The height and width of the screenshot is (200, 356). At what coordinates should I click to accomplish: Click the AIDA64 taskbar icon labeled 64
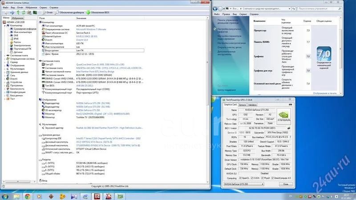[97, 196]
